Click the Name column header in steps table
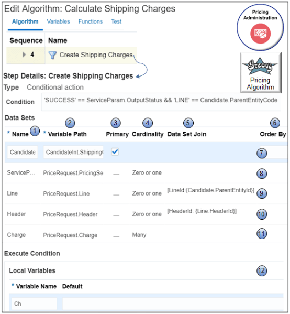Image resolution: width=290 pixels, height=314 pixels. click(58, 40)
